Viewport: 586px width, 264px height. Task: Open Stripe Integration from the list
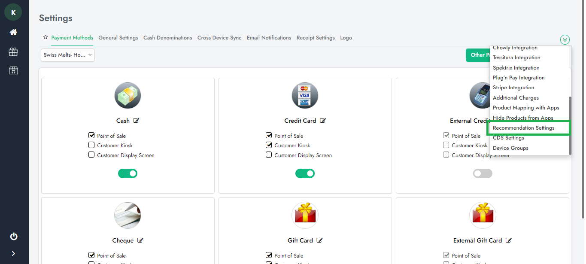coord(513,88)
